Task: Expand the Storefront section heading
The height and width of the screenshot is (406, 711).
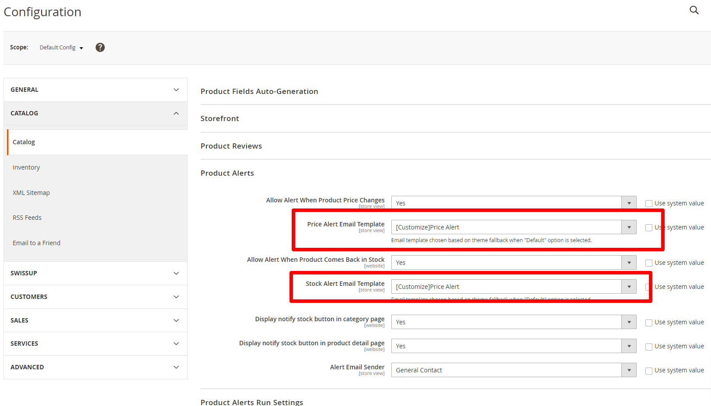Action: 220,118
